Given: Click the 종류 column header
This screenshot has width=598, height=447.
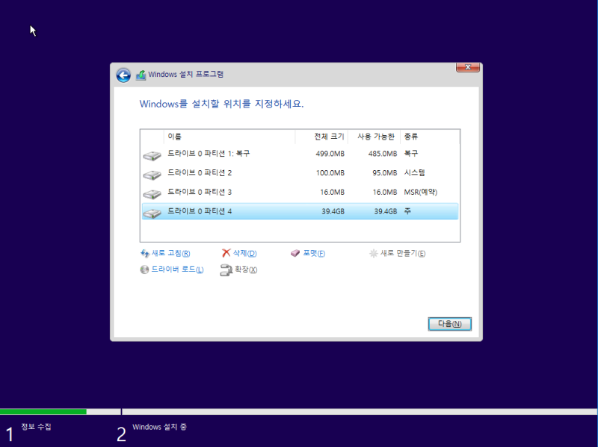Looking at the screenshot, I should [x=430, y=137].
